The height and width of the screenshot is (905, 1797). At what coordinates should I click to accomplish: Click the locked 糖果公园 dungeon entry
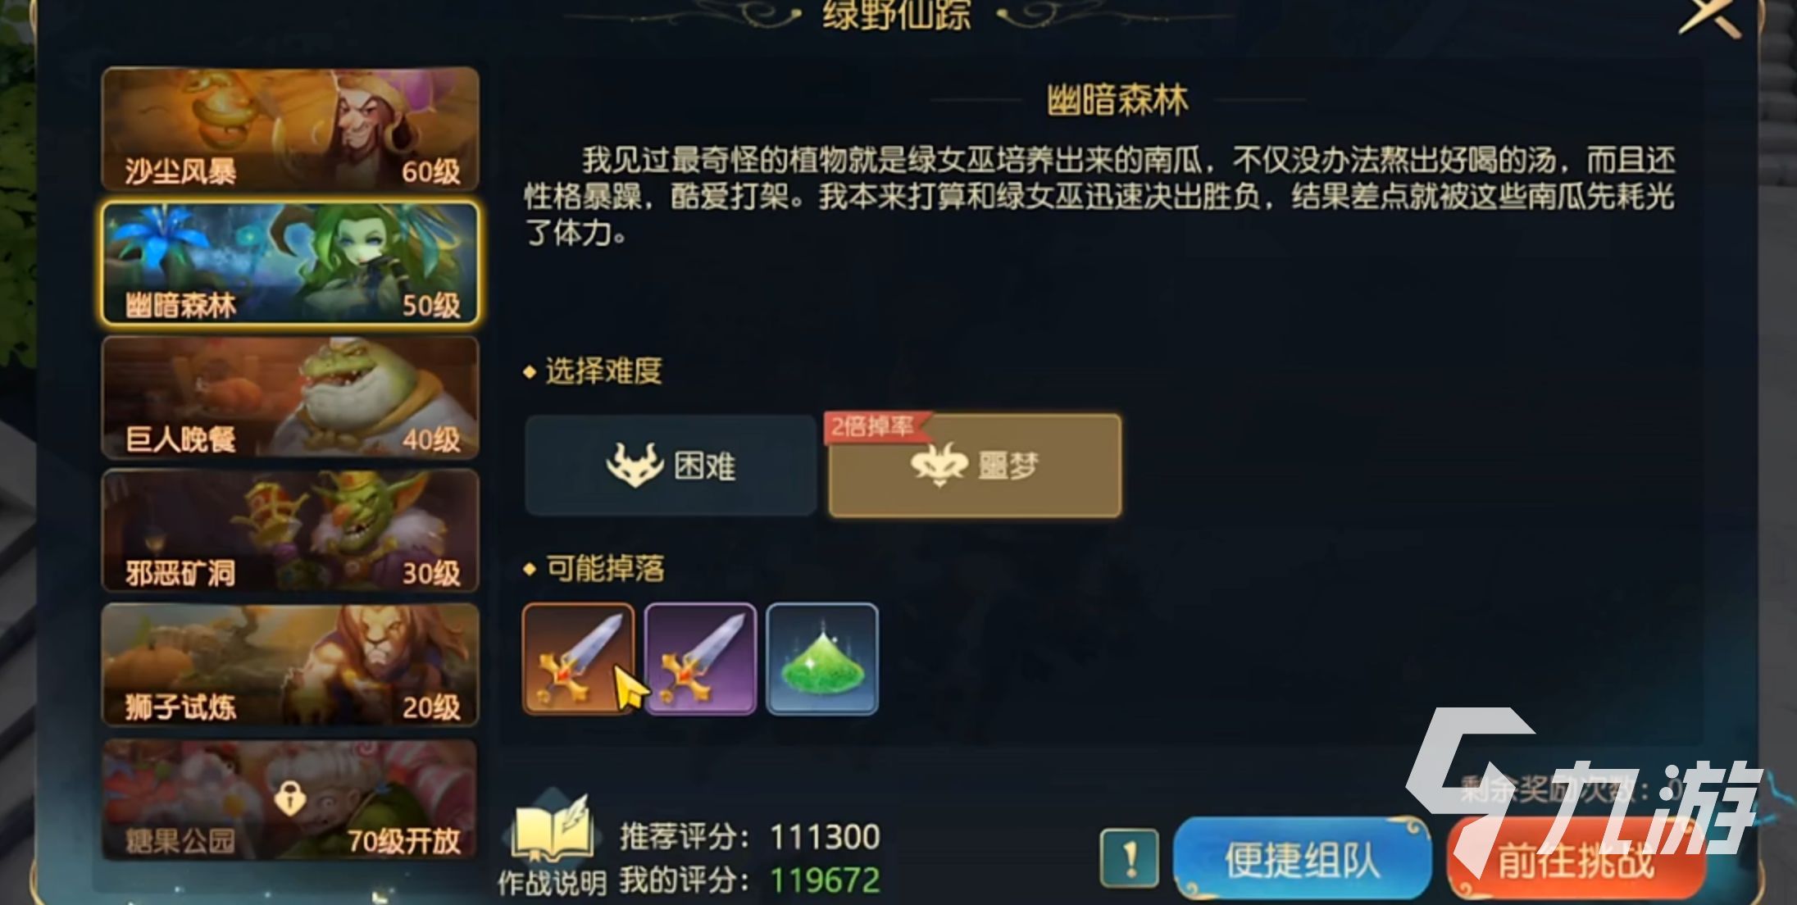[290, 800]
